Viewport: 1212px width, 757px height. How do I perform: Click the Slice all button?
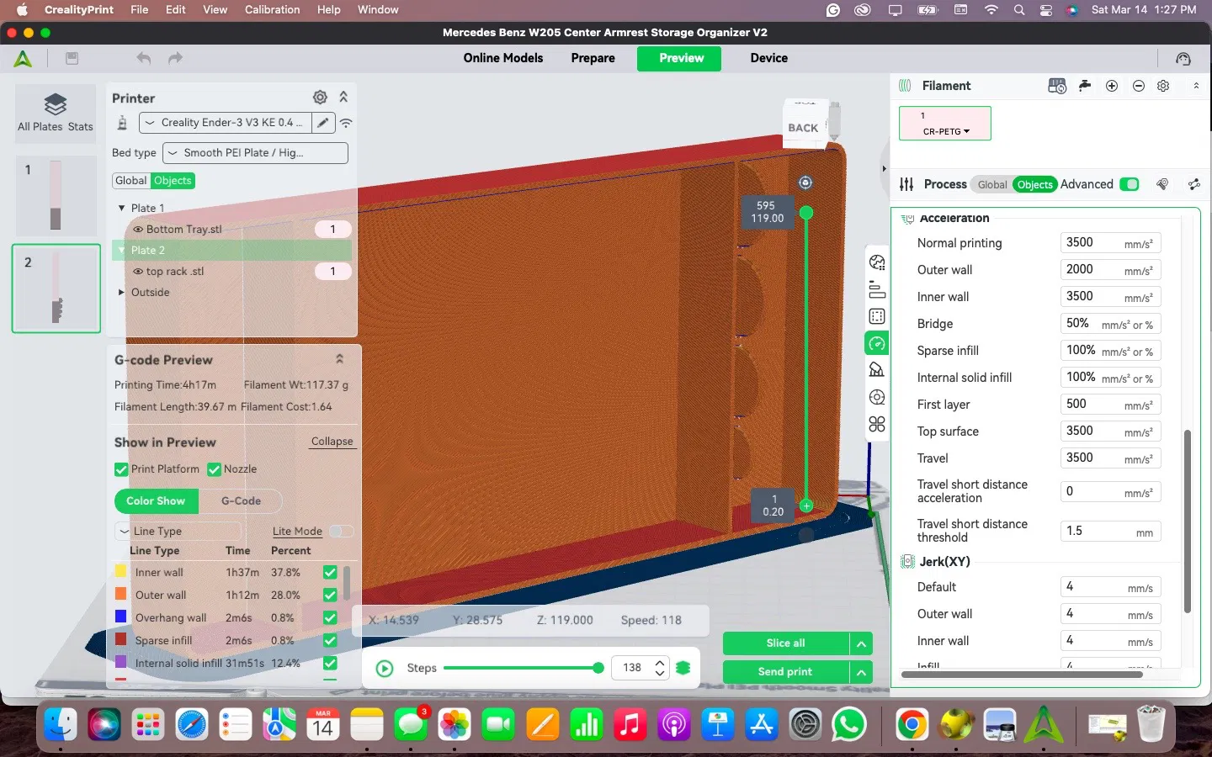[786, 643]
